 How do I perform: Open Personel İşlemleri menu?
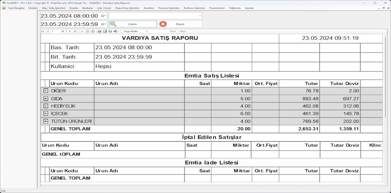click(169, 8)
